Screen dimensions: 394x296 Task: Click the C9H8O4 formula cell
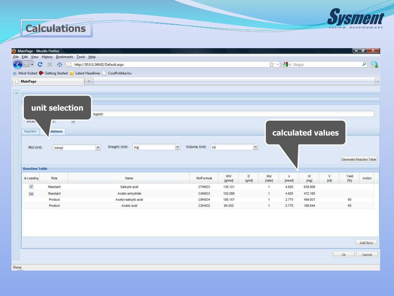pos(204,200)
